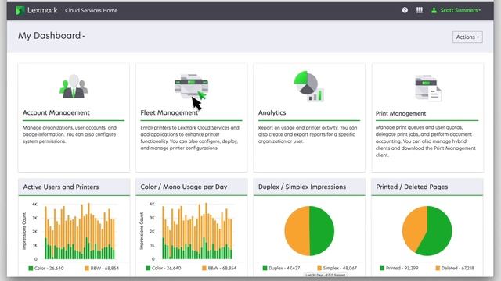Click the Color / Mono Usage bar chart
This screenshot has height=281, width=501.
click(197, 231)
